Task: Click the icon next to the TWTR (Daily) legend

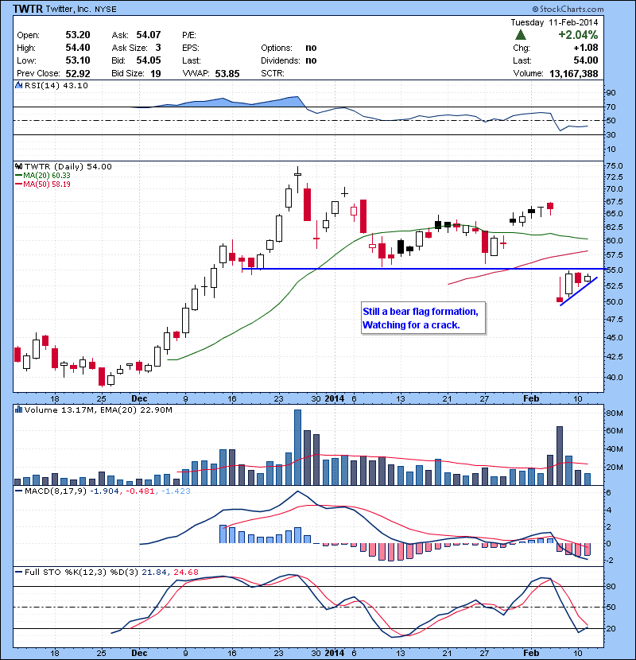Action: (x=17, y=166)
